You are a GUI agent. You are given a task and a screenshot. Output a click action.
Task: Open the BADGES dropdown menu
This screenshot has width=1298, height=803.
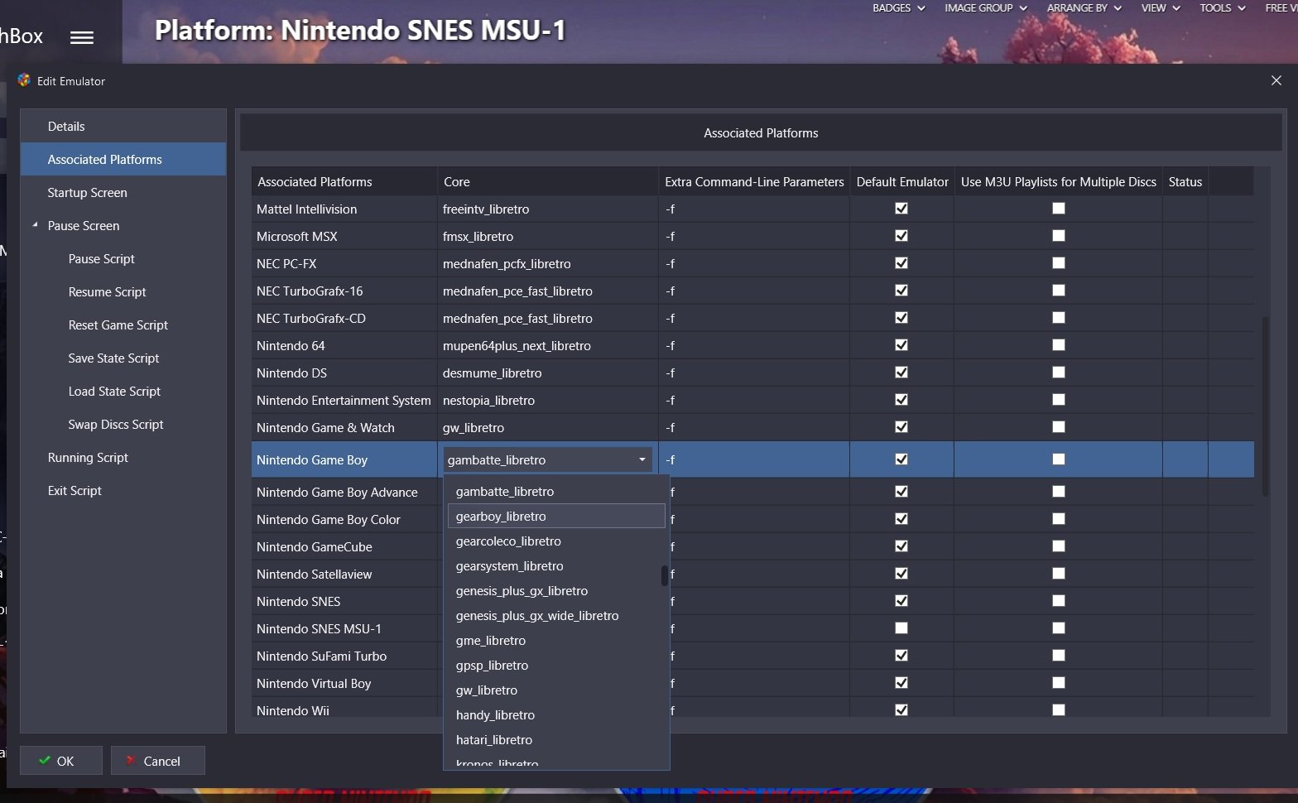coord(899,7)
